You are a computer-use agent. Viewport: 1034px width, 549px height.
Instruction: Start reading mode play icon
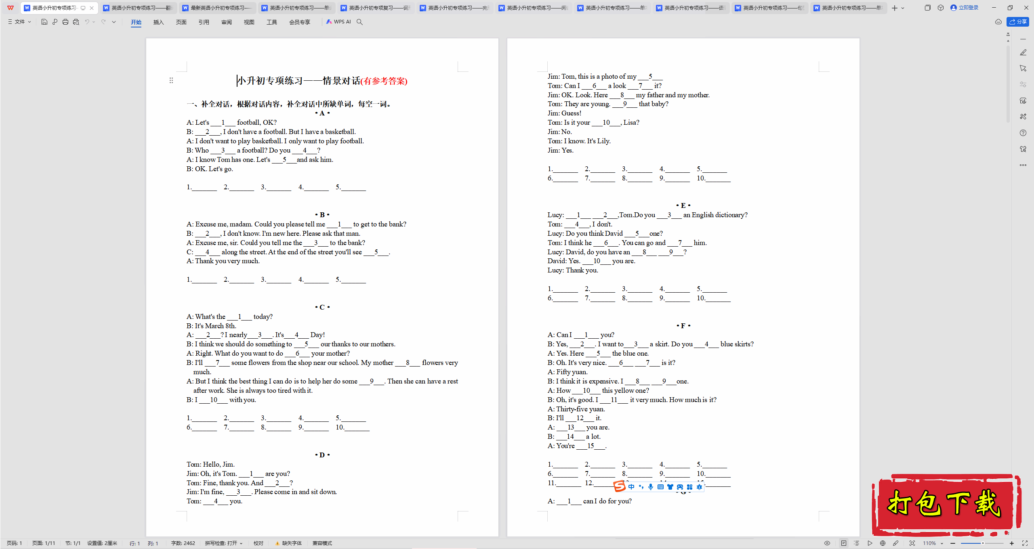point(870,543)
